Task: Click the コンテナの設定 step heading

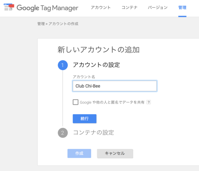Action: click(94, 133)
